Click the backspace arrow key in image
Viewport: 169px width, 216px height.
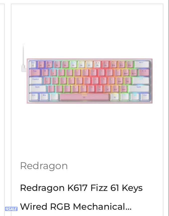142,64
